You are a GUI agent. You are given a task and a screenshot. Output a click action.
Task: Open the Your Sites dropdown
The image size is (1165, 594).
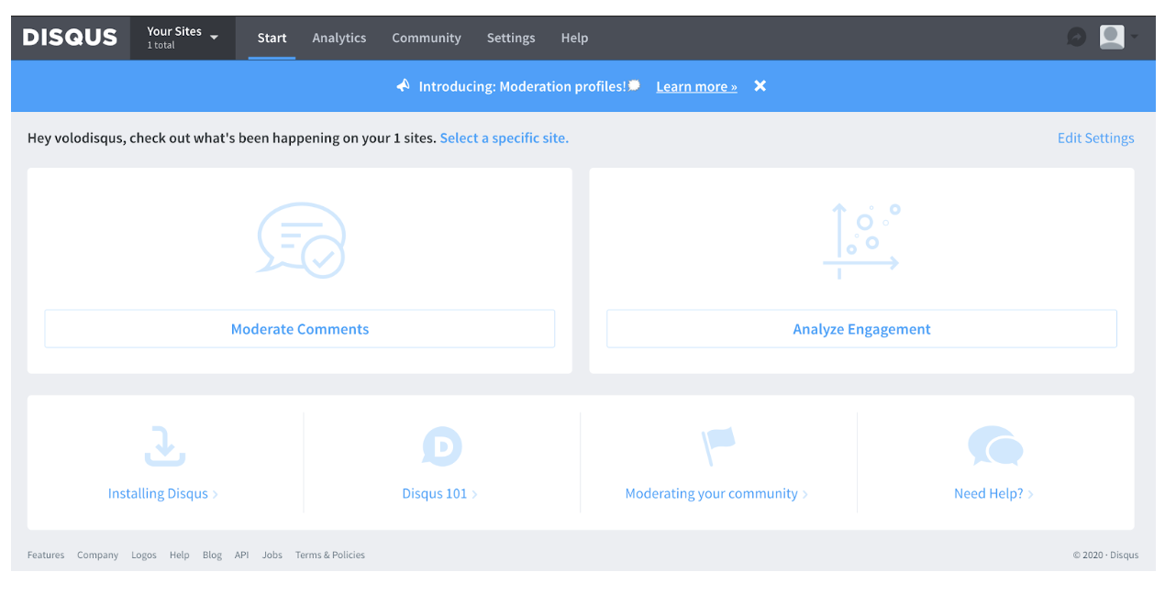(183, 38)
